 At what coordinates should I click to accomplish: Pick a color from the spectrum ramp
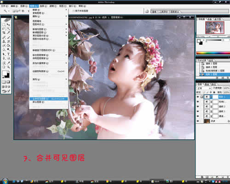213,53
